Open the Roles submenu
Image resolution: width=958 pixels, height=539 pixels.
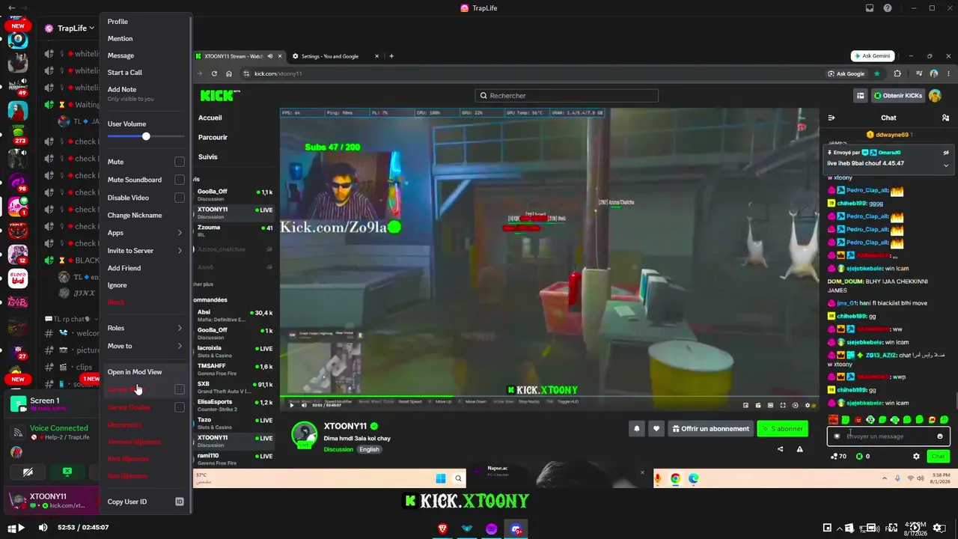click(146, 328)
